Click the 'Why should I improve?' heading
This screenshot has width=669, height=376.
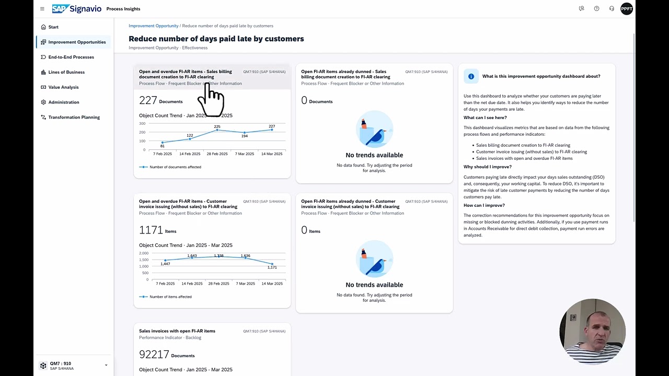487,167
